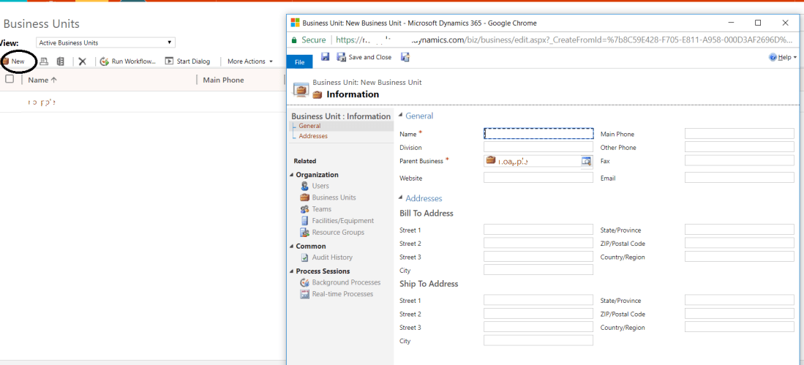Click the New business unit button
This screenshot has width=804, height=365.
point(15,61)
